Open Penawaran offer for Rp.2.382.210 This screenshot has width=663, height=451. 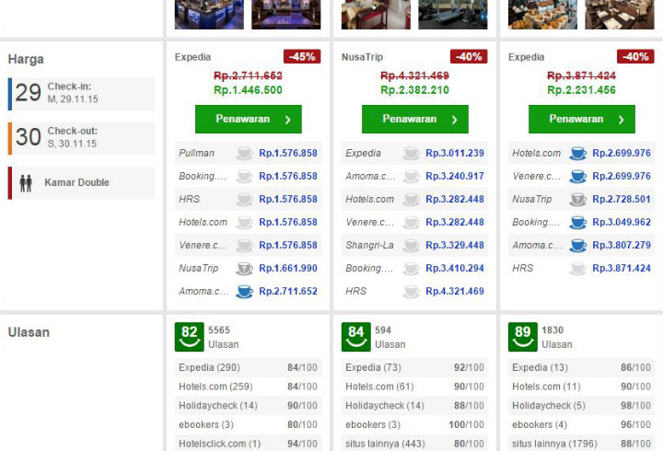[x=414, y=120]
